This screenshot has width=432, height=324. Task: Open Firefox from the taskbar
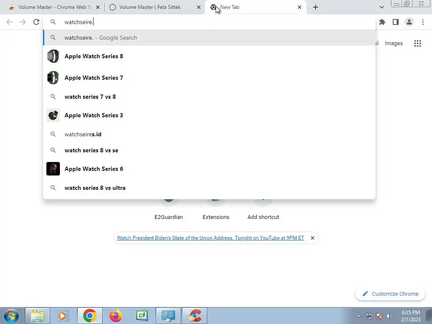click(116, 316)
